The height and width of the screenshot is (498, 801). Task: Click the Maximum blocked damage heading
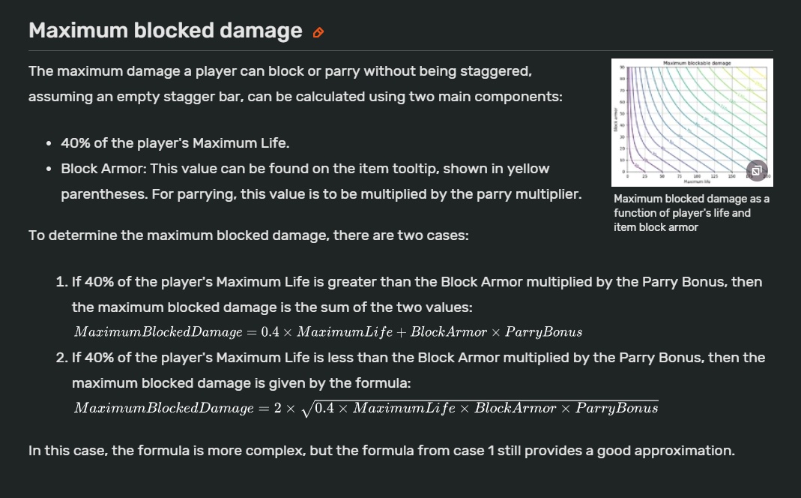pos(166,31)
